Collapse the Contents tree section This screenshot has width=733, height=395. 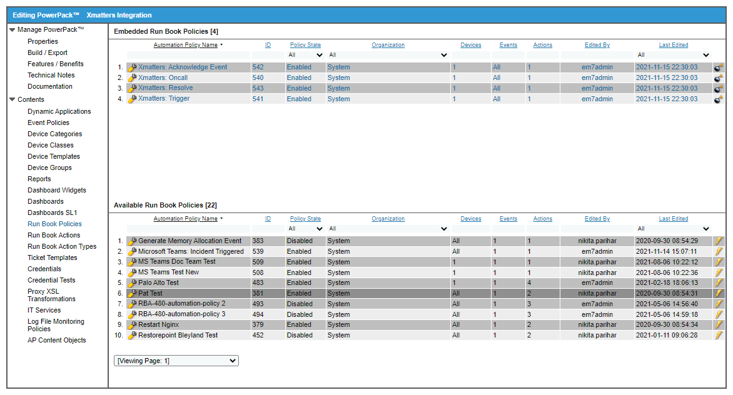13,99
